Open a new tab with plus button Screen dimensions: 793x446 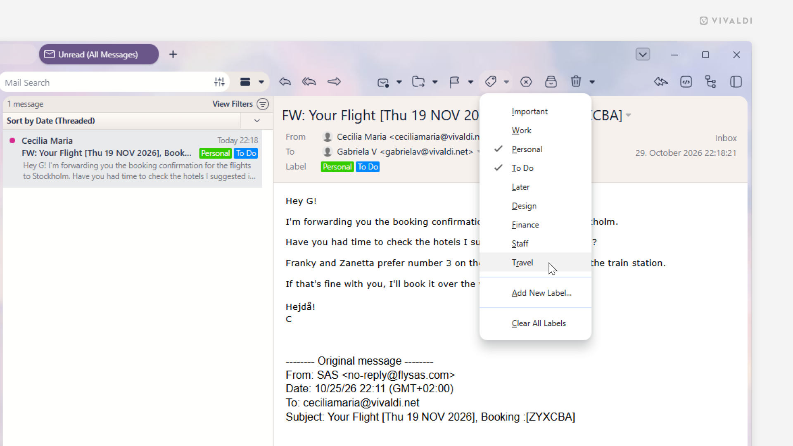coord(173,55)
